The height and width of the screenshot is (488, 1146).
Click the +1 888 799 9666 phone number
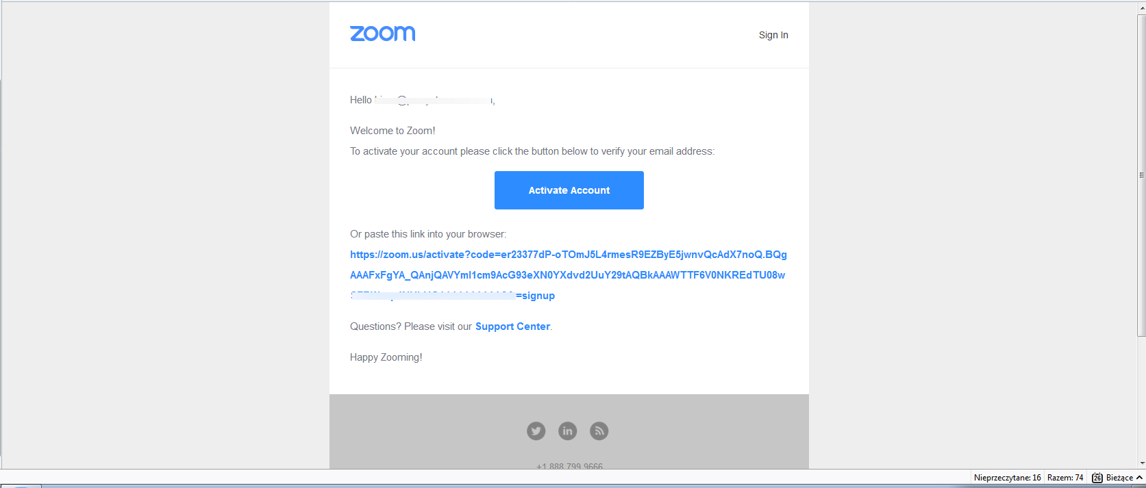click(x=569, y=466)
